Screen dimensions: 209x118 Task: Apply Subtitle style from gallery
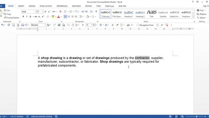coord(163,14)
